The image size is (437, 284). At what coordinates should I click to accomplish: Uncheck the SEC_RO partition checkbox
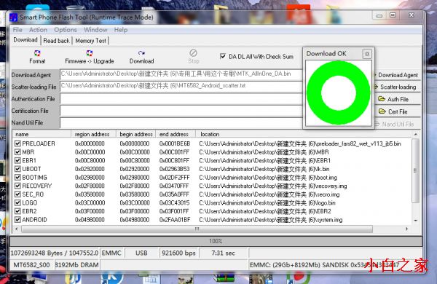tap(17, 194)
